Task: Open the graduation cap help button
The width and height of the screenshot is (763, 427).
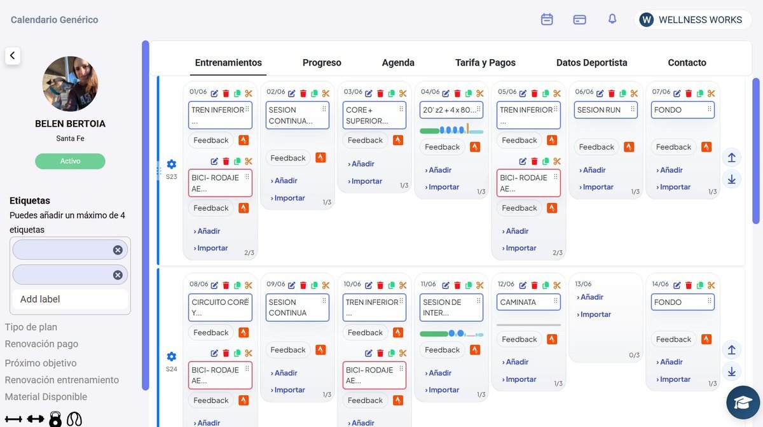Action: point(744,403)
